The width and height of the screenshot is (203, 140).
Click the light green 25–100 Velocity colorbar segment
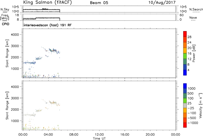[185, 101]
